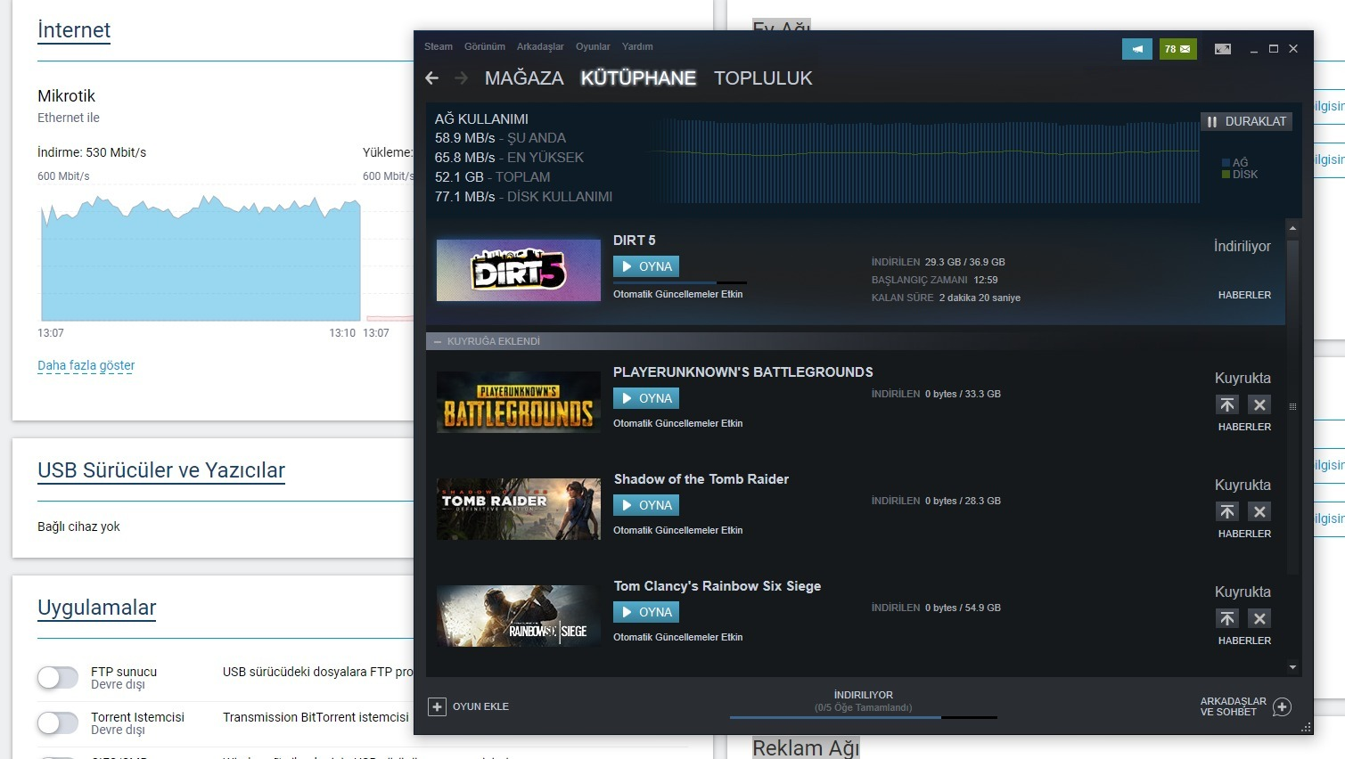Click the OYUN EKLE label
This screenshot has height=759, width=1345.
480,706
